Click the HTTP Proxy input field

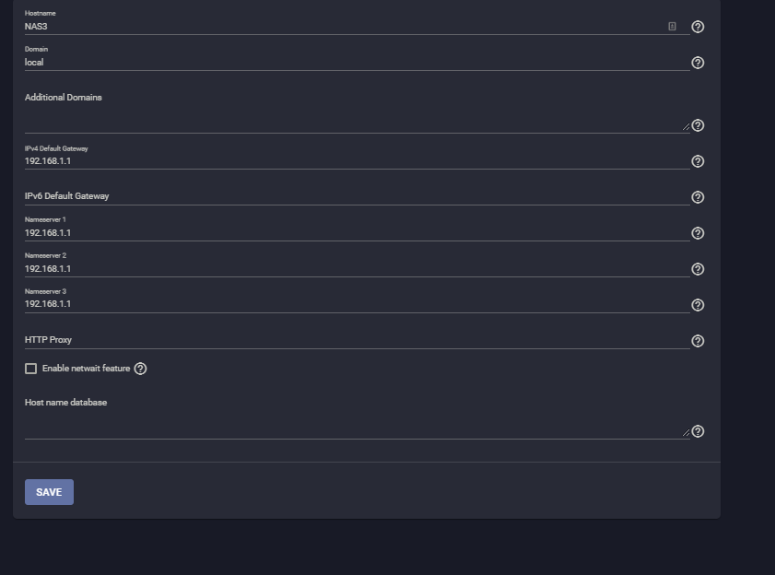[350, 340]
